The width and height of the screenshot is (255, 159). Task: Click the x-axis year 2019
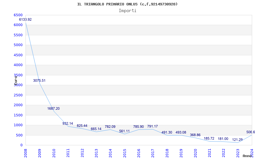point(181,153)
